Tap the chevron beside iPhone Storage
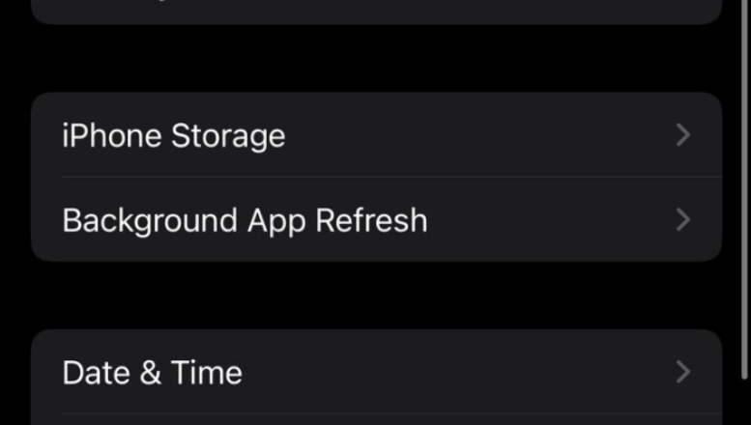 (683, 135)
